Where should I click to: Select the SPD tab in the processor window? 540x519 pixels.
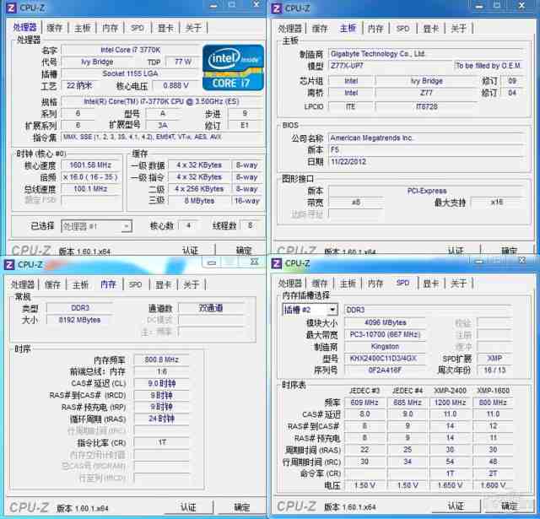coord(138,28)
